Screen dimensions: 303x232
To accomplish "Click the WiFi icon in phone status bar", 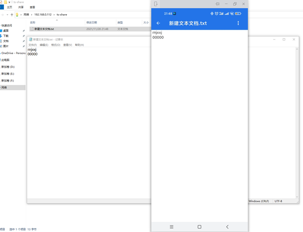I will [x=232, y=14].
